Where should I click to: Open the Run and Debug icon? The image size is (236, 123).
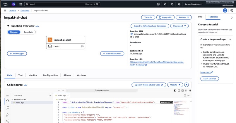tap(7, 115)
